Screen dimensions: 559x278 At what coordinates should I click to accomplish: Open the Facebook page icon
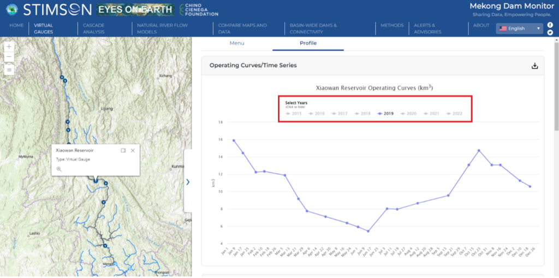click(550, 25)
